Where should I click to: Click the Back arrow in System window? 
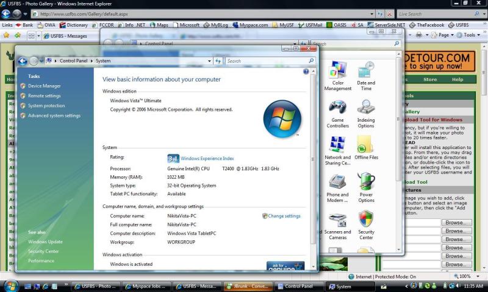(23, 61)
